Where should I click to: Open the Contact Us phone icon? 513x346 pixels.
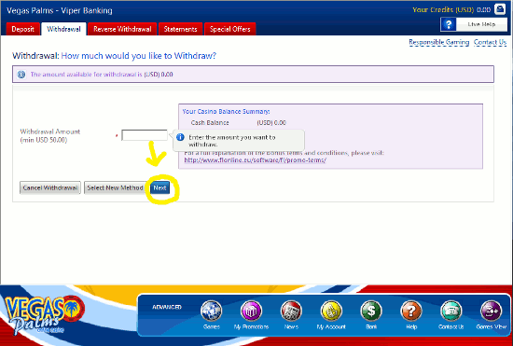[x=451, y=311]
